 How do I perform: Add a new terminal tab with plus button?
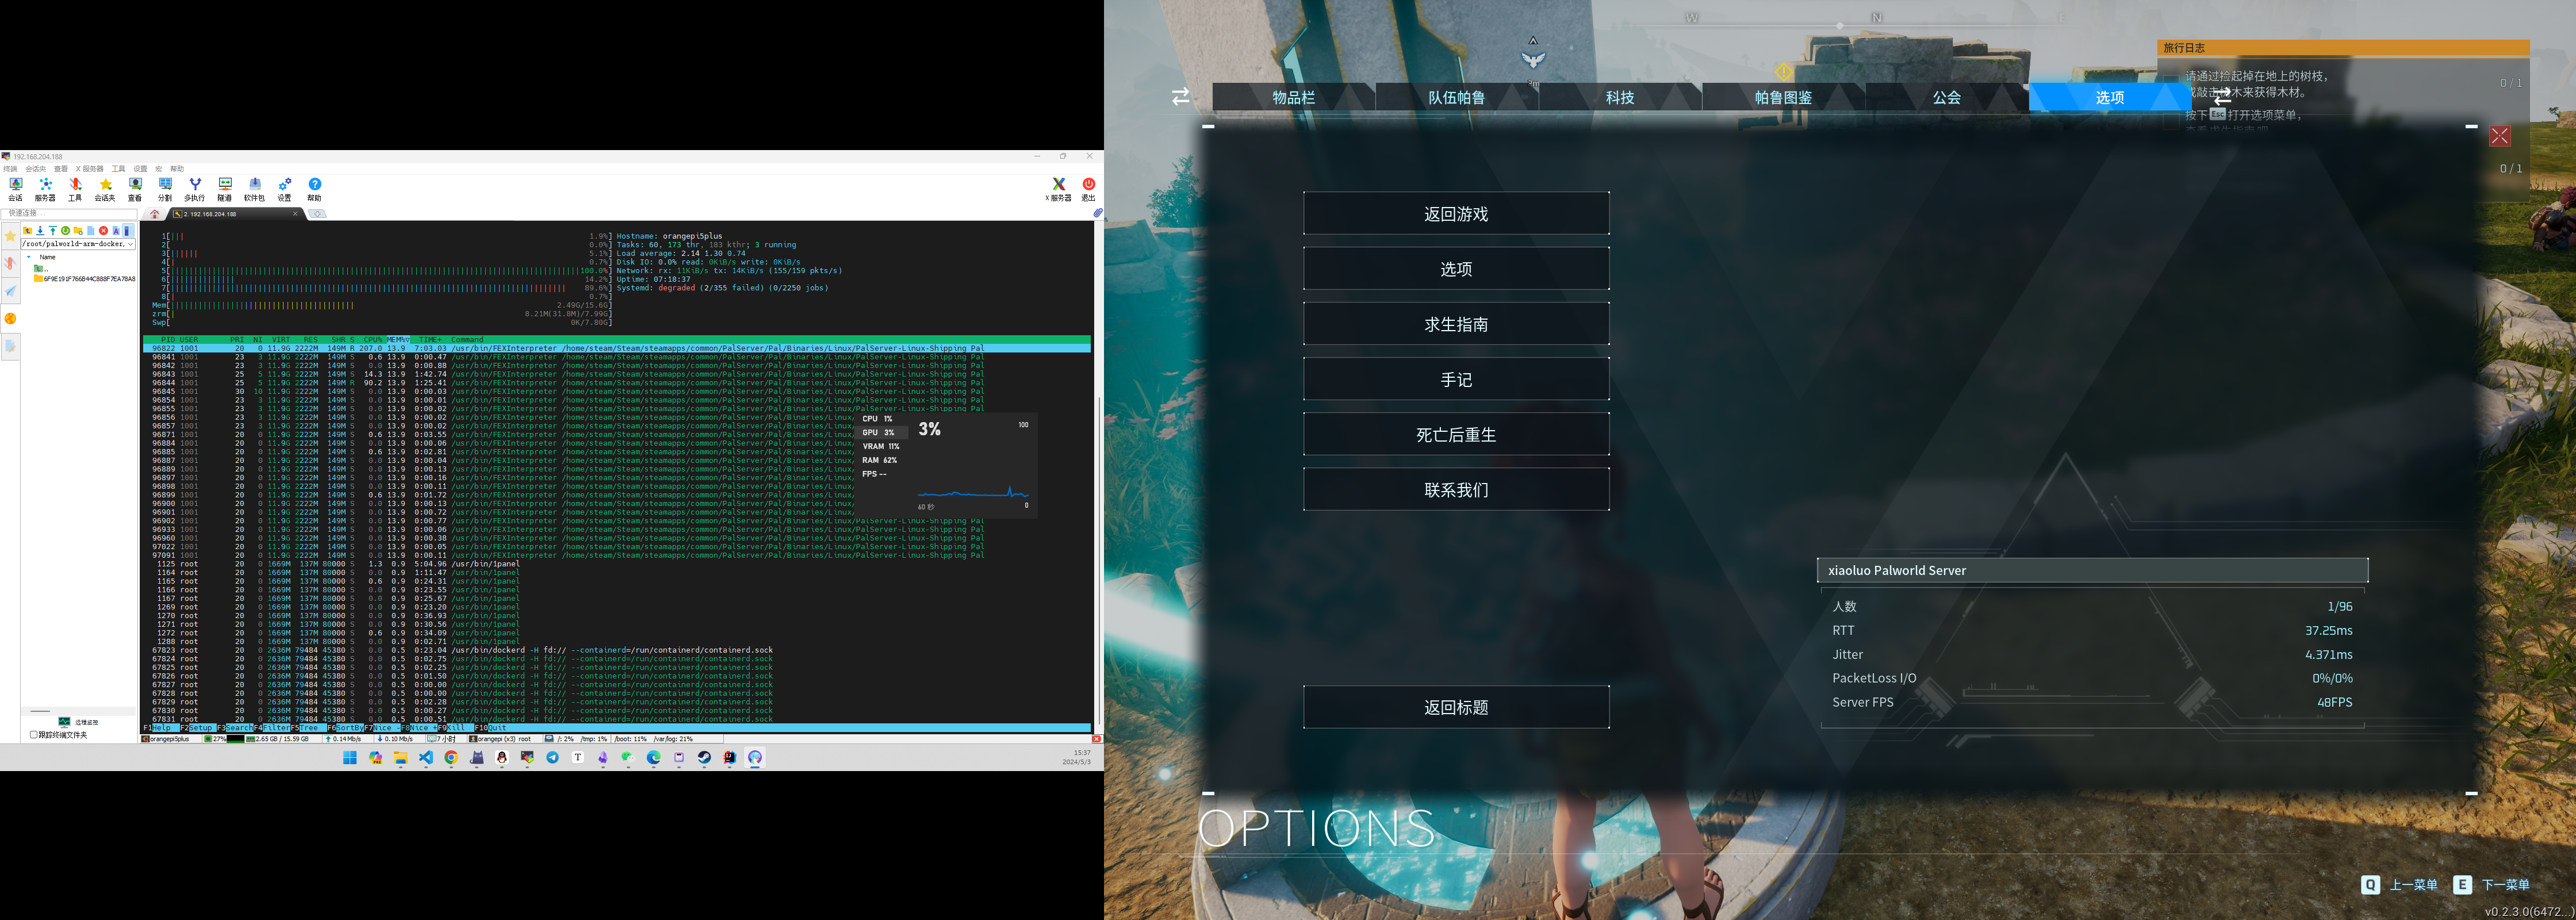pyautogui.click(x=317, y=214)
